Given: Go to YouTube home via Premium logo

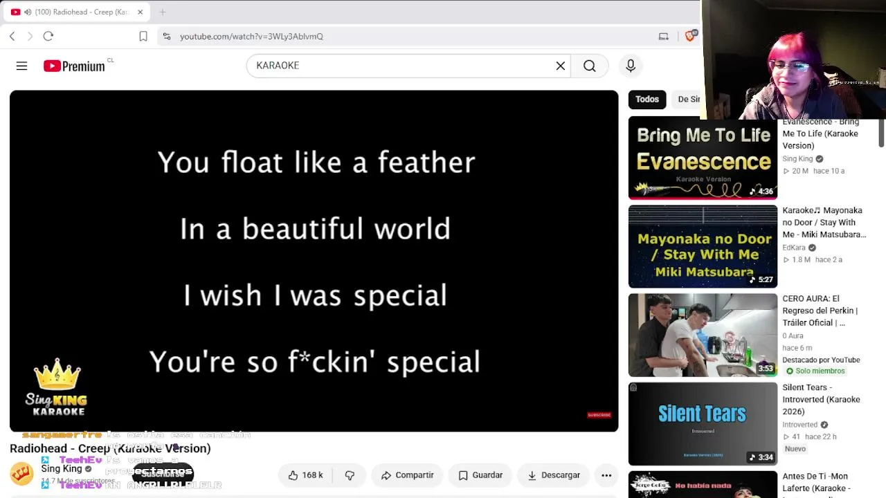Looking at the screenshot, I should click(x=74, y=66).
